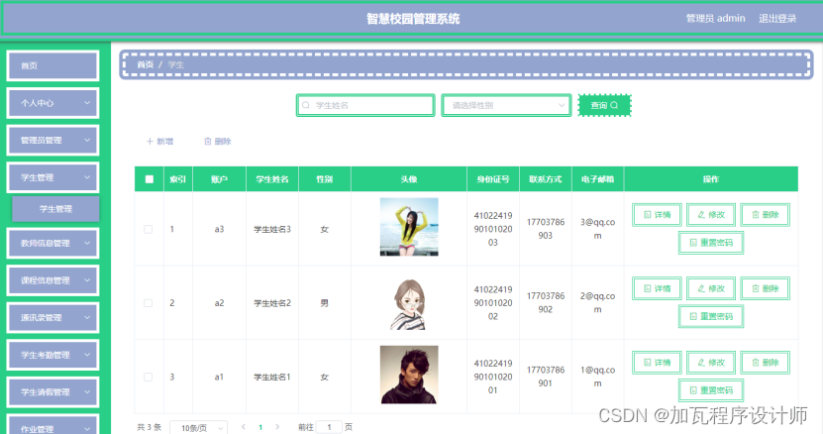Expand the 教师信息管理 sidebar menu
This screenshot has width=823, height=434.
[53, 244]
